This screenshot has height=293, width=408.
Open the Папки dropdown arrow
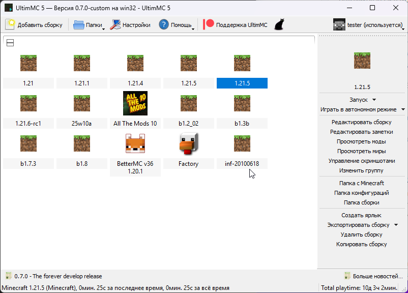pyautogui.click(x=103, y=29)
